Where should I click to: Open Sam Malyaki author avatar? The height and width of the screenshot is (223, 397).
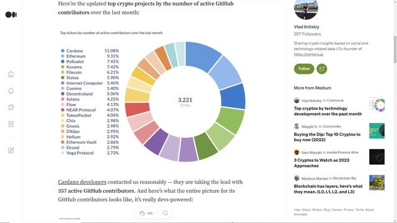297,152
